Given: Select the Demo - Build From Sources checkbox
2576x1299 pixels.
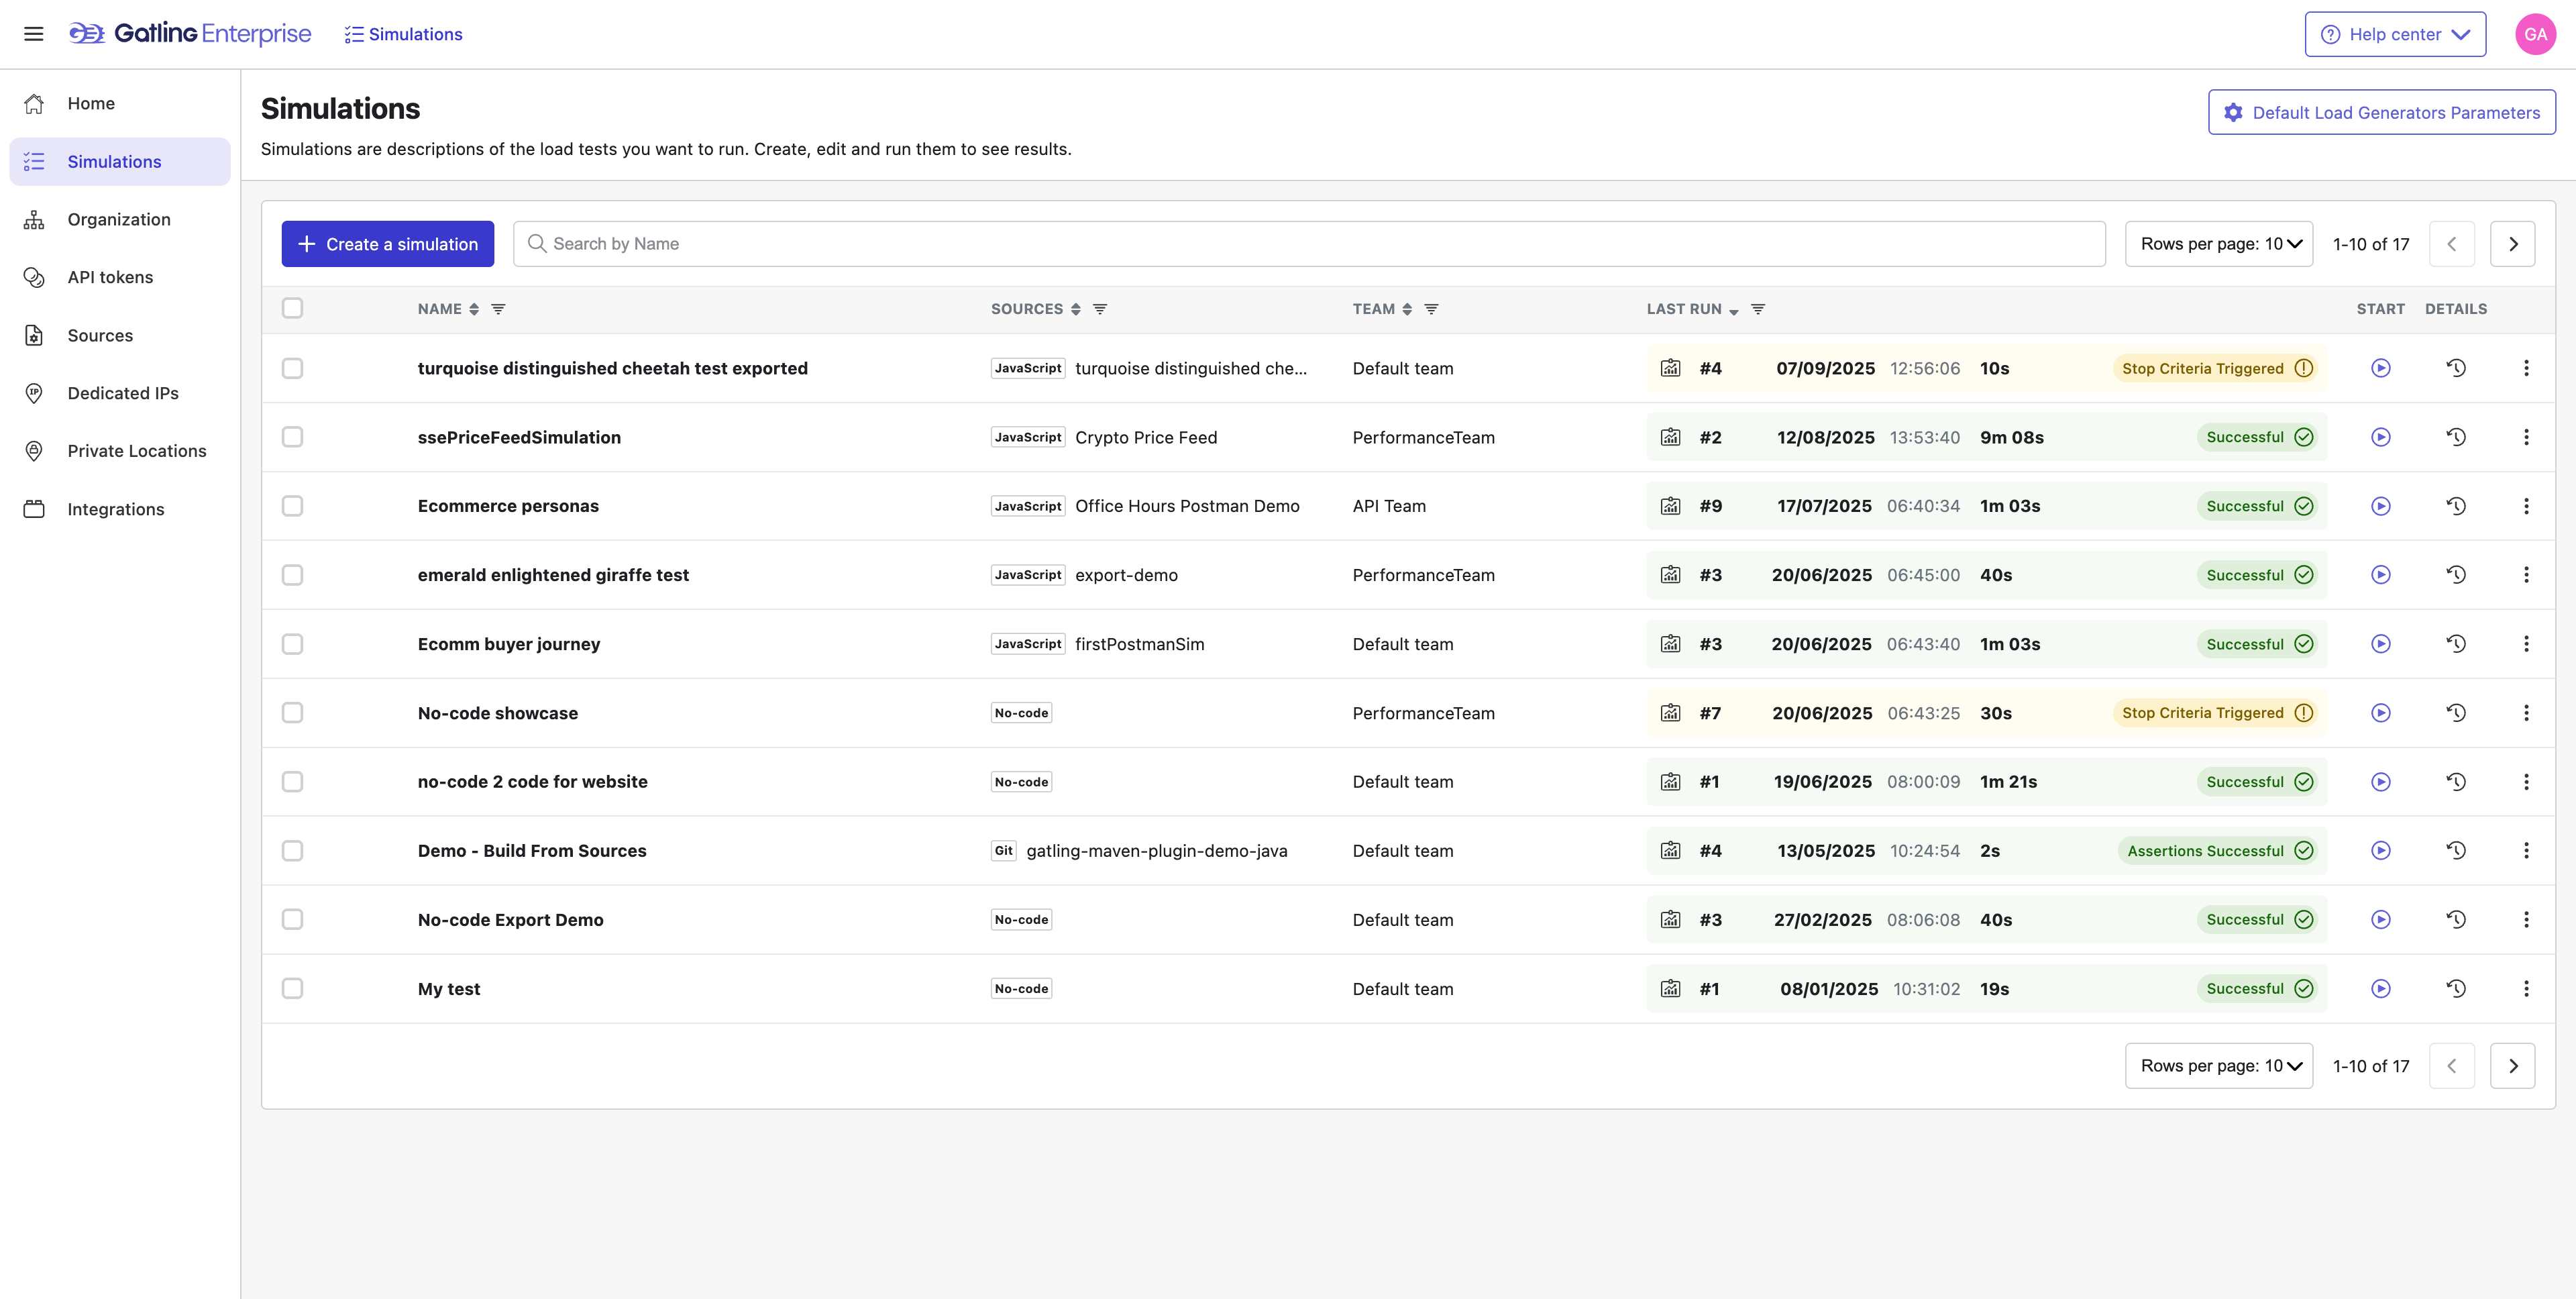Looking at the screenshot, I should [292, 851].
